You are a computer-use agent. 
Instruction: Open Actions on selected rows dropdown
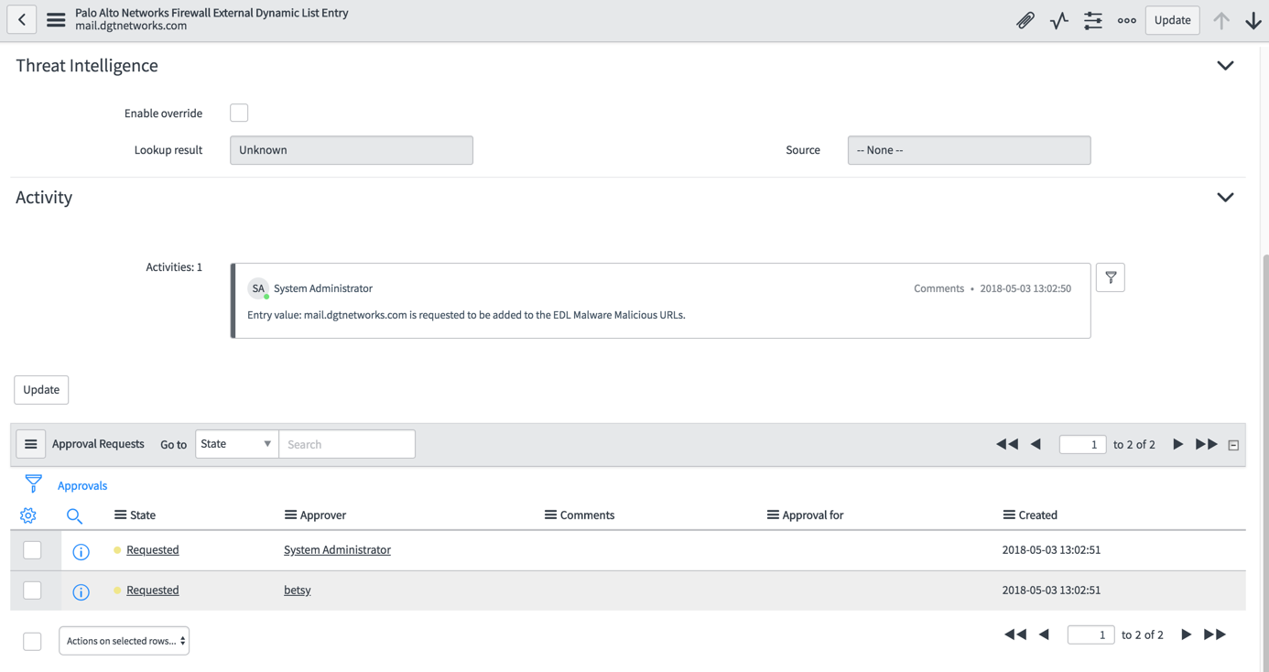coord(125,641)
